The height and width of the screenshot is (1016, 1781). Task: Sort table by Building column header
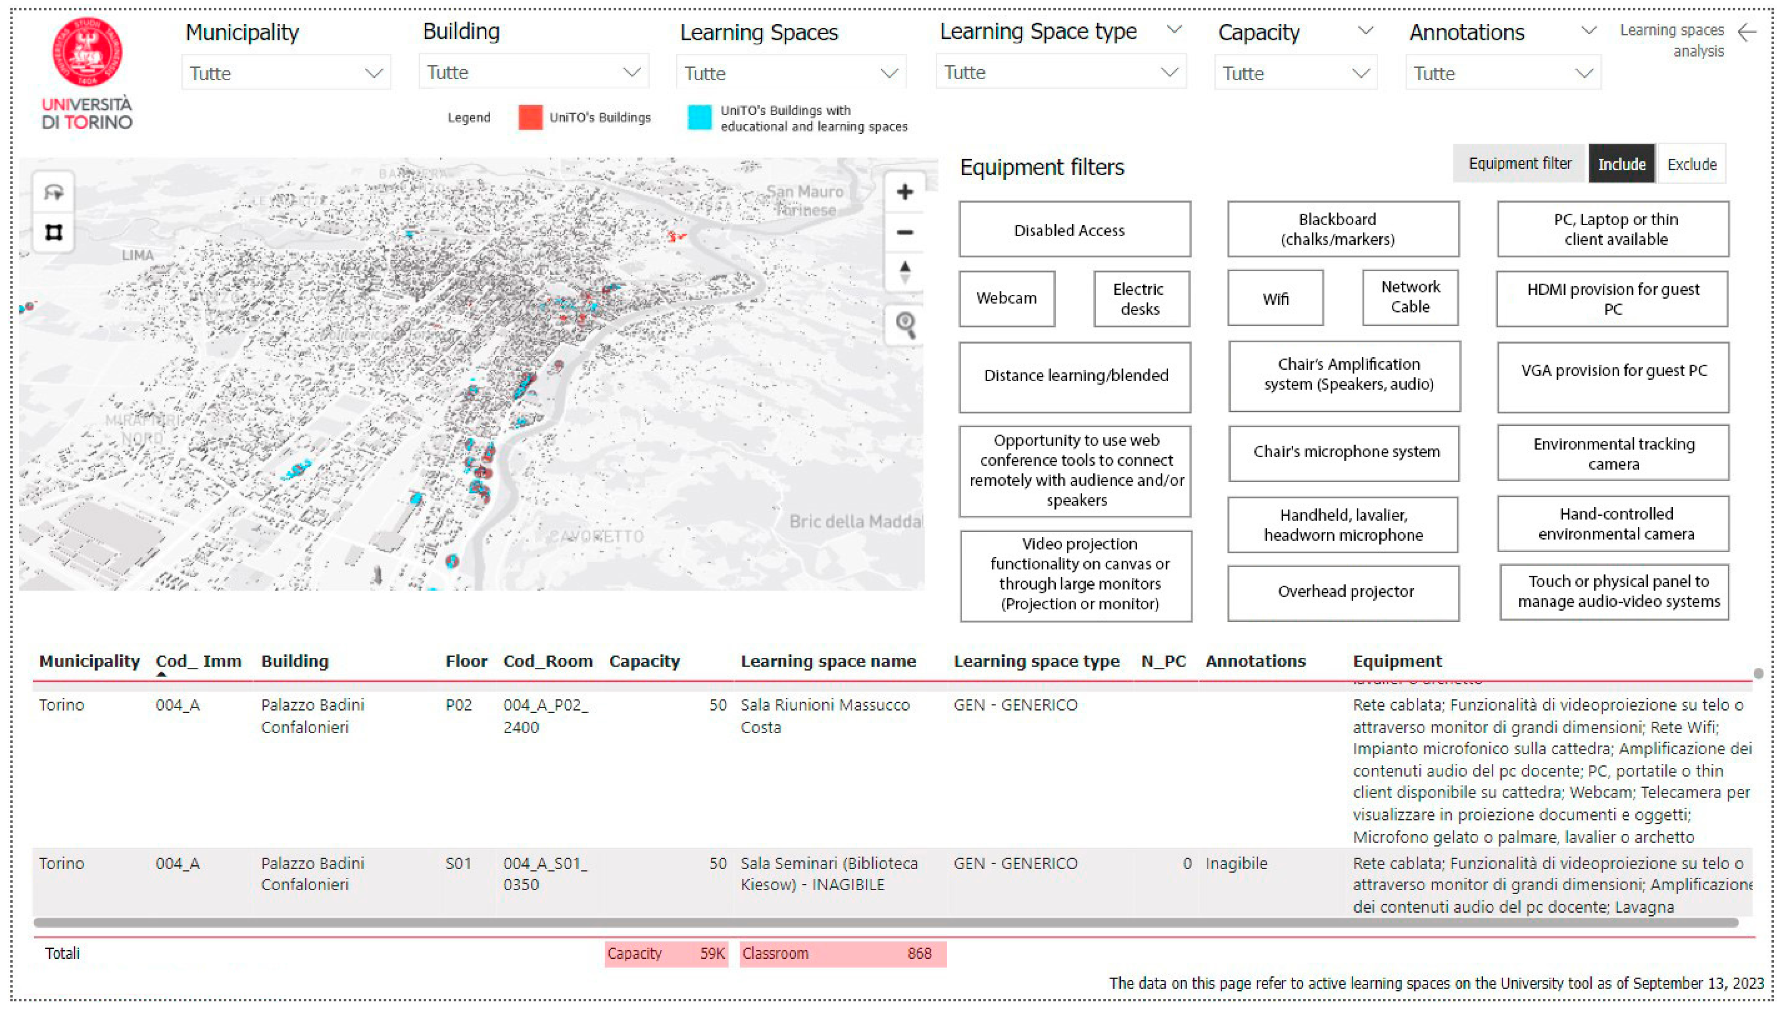click(x=294, y=661)
